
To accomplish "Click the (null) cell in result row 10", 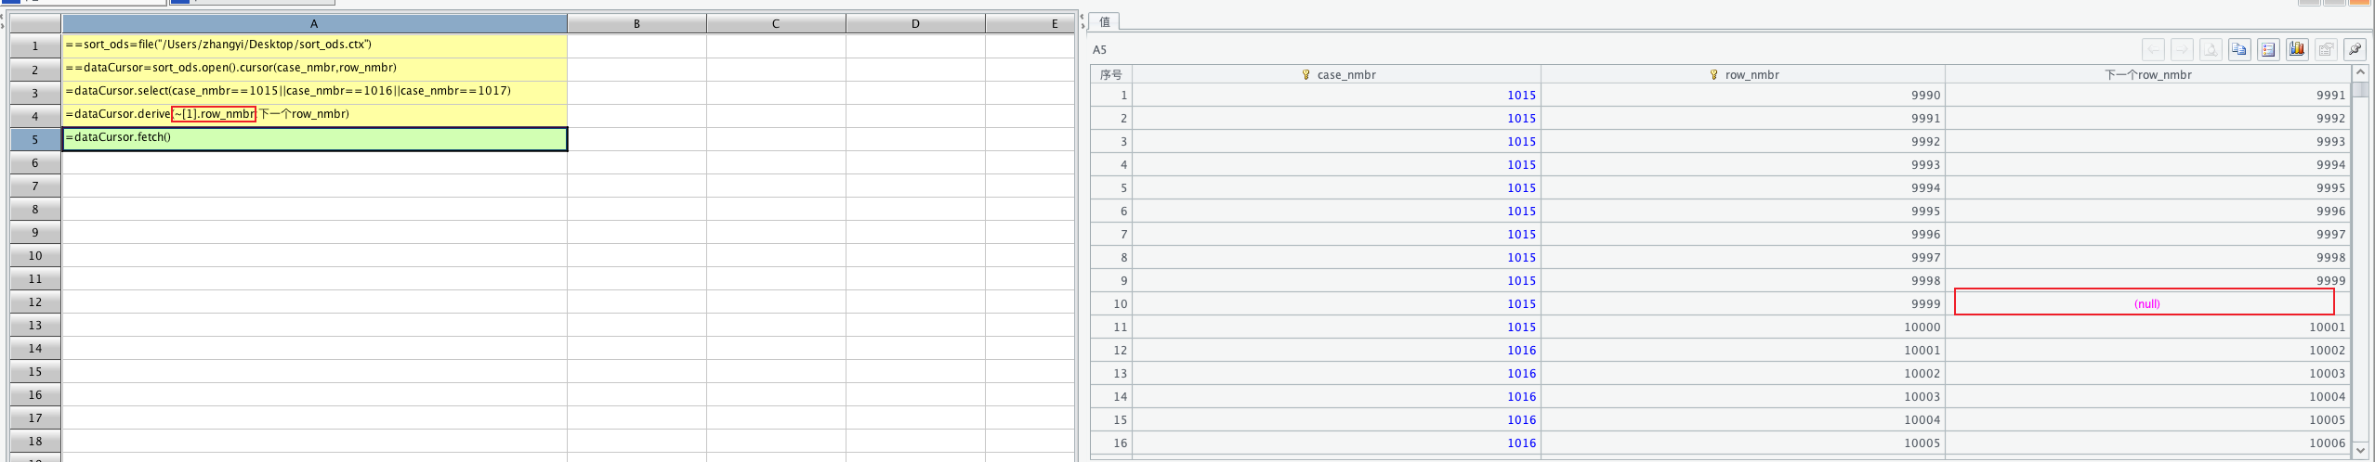I will point(2147,303).
